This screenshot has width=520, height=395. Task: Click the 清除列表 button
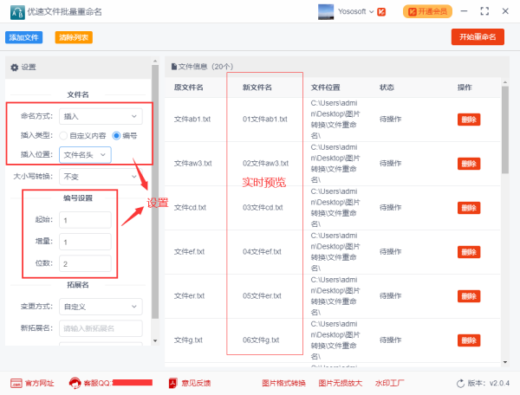(x=74, y=37)
